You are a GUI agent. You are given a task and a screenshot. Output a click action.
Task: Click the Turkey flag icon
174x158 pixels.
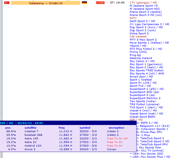click(x=6, y=3)
